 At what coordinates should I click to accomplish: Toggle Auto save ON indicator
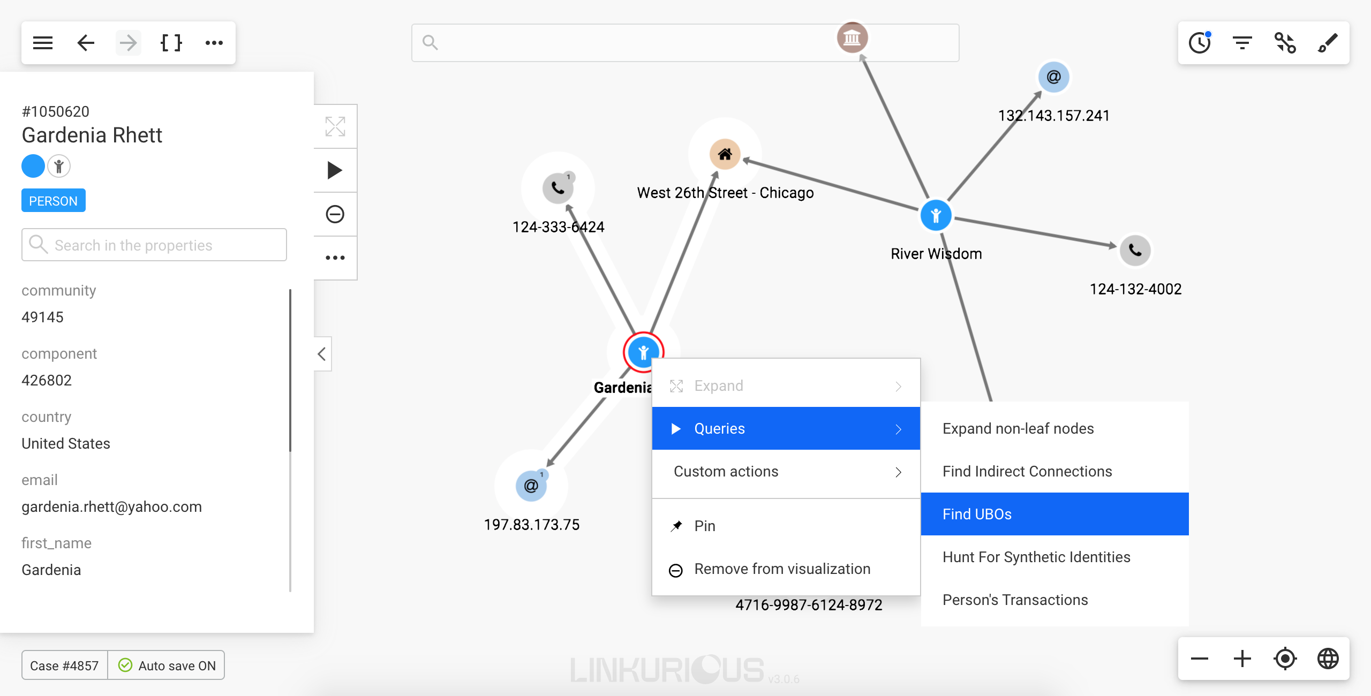pos(167,665)
